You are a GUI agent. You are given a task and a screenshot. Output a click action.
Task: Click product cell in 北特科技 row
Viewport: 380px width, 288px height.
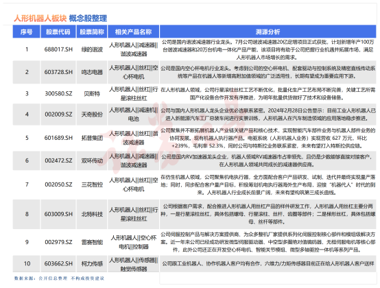click(x=134, y=214)
